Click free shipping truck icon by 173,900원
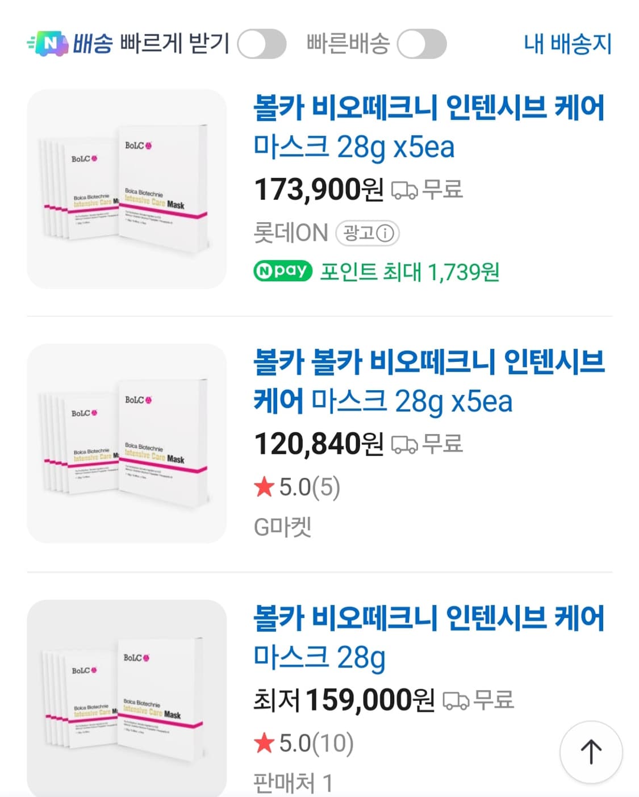 point(404,190)
